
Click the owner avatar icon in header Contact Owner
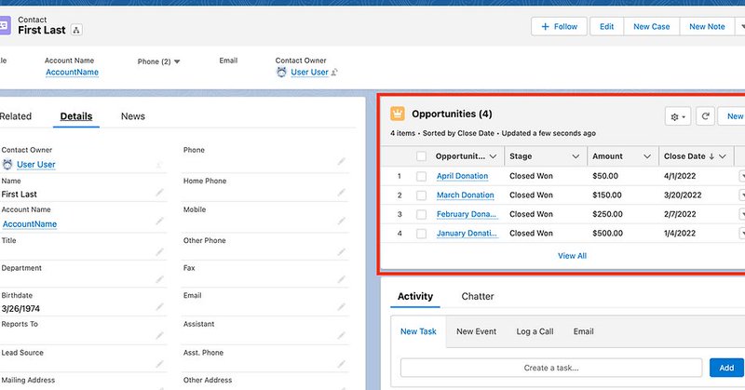(x=281, y=73)
